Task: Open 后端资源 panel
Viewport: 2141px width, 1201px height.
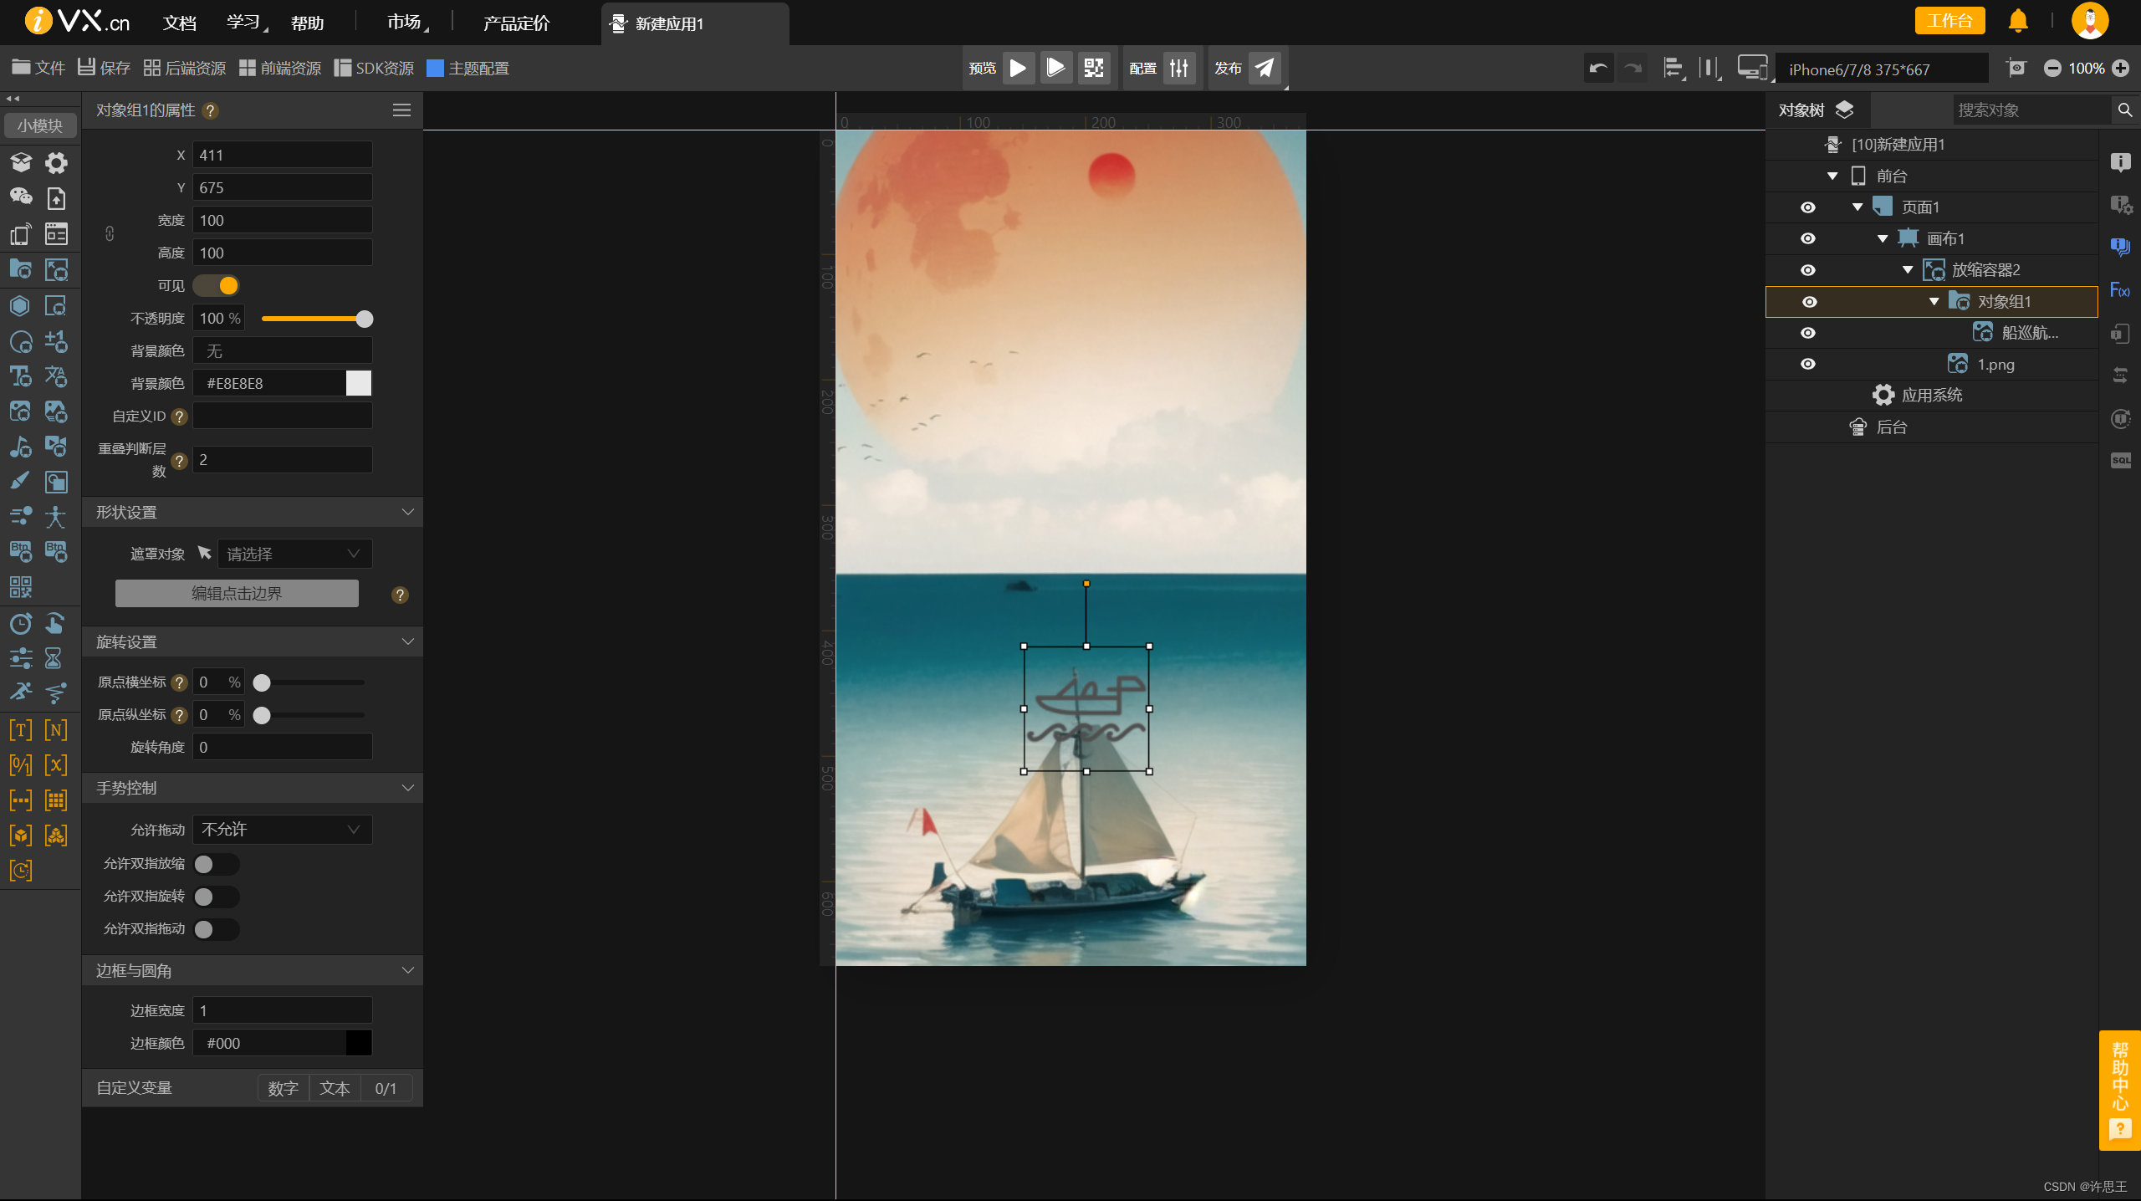Action: pos(185,68)
